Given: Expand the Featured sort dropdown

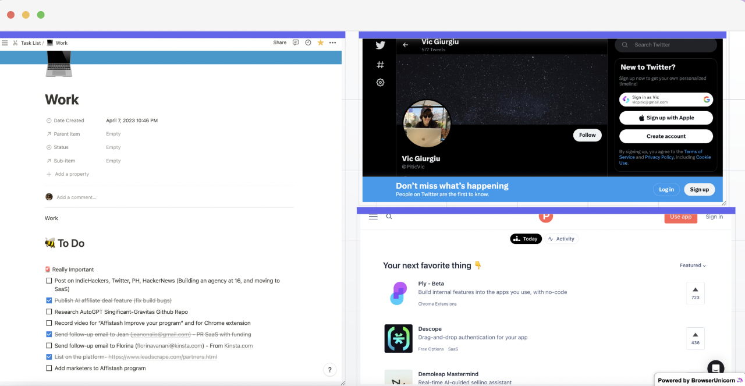Looking at the screenshot, I should point(693,265).
